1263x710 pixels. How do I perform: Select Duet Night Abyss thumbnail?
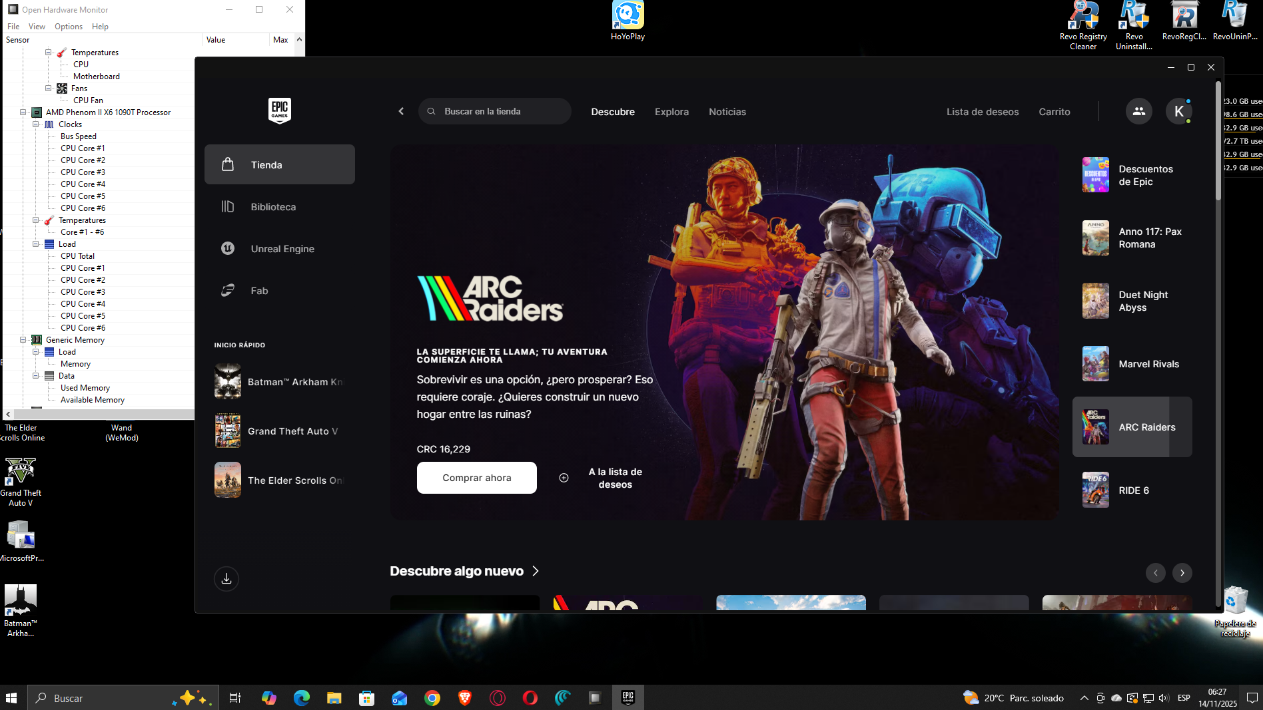(1096, 301)
